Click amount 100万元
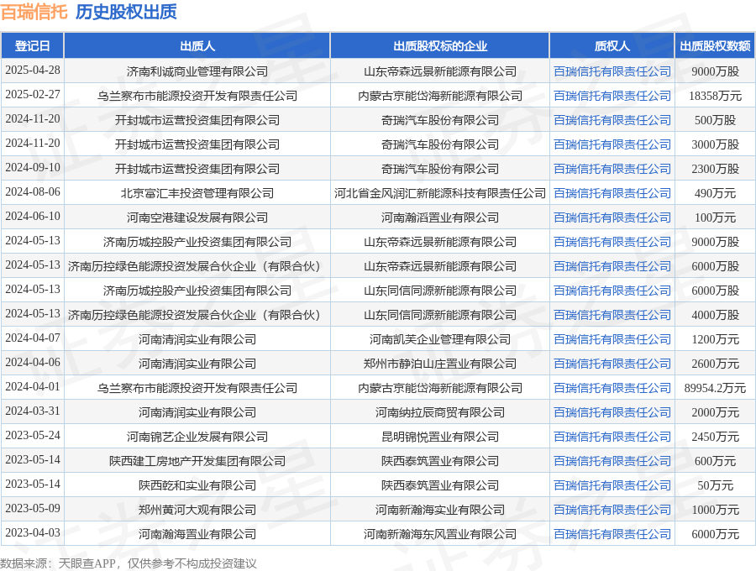 point(715,217)
